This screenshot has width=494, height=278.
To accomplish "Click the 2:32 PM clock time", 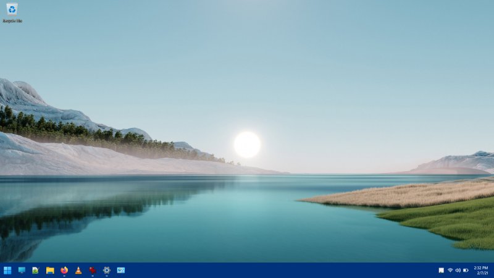I will coord(480,267).
